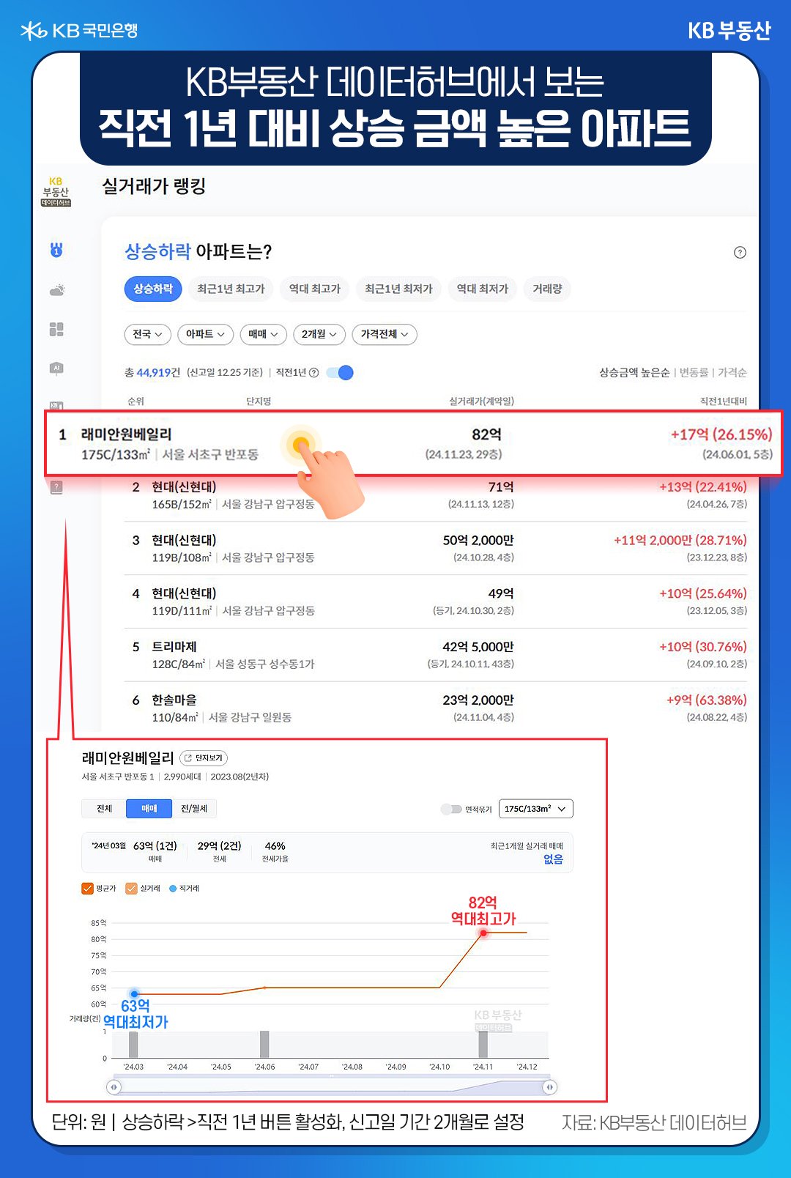791x1178 pixels.
Task: Expand the 전국 region dropdown
Action: [x=147, y=334]
